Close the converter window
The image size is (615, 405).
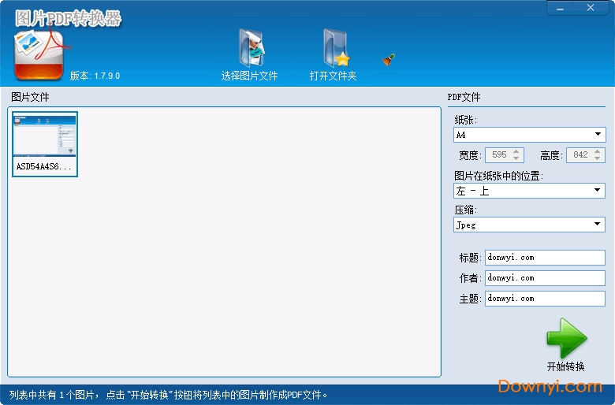pos(591,8)
